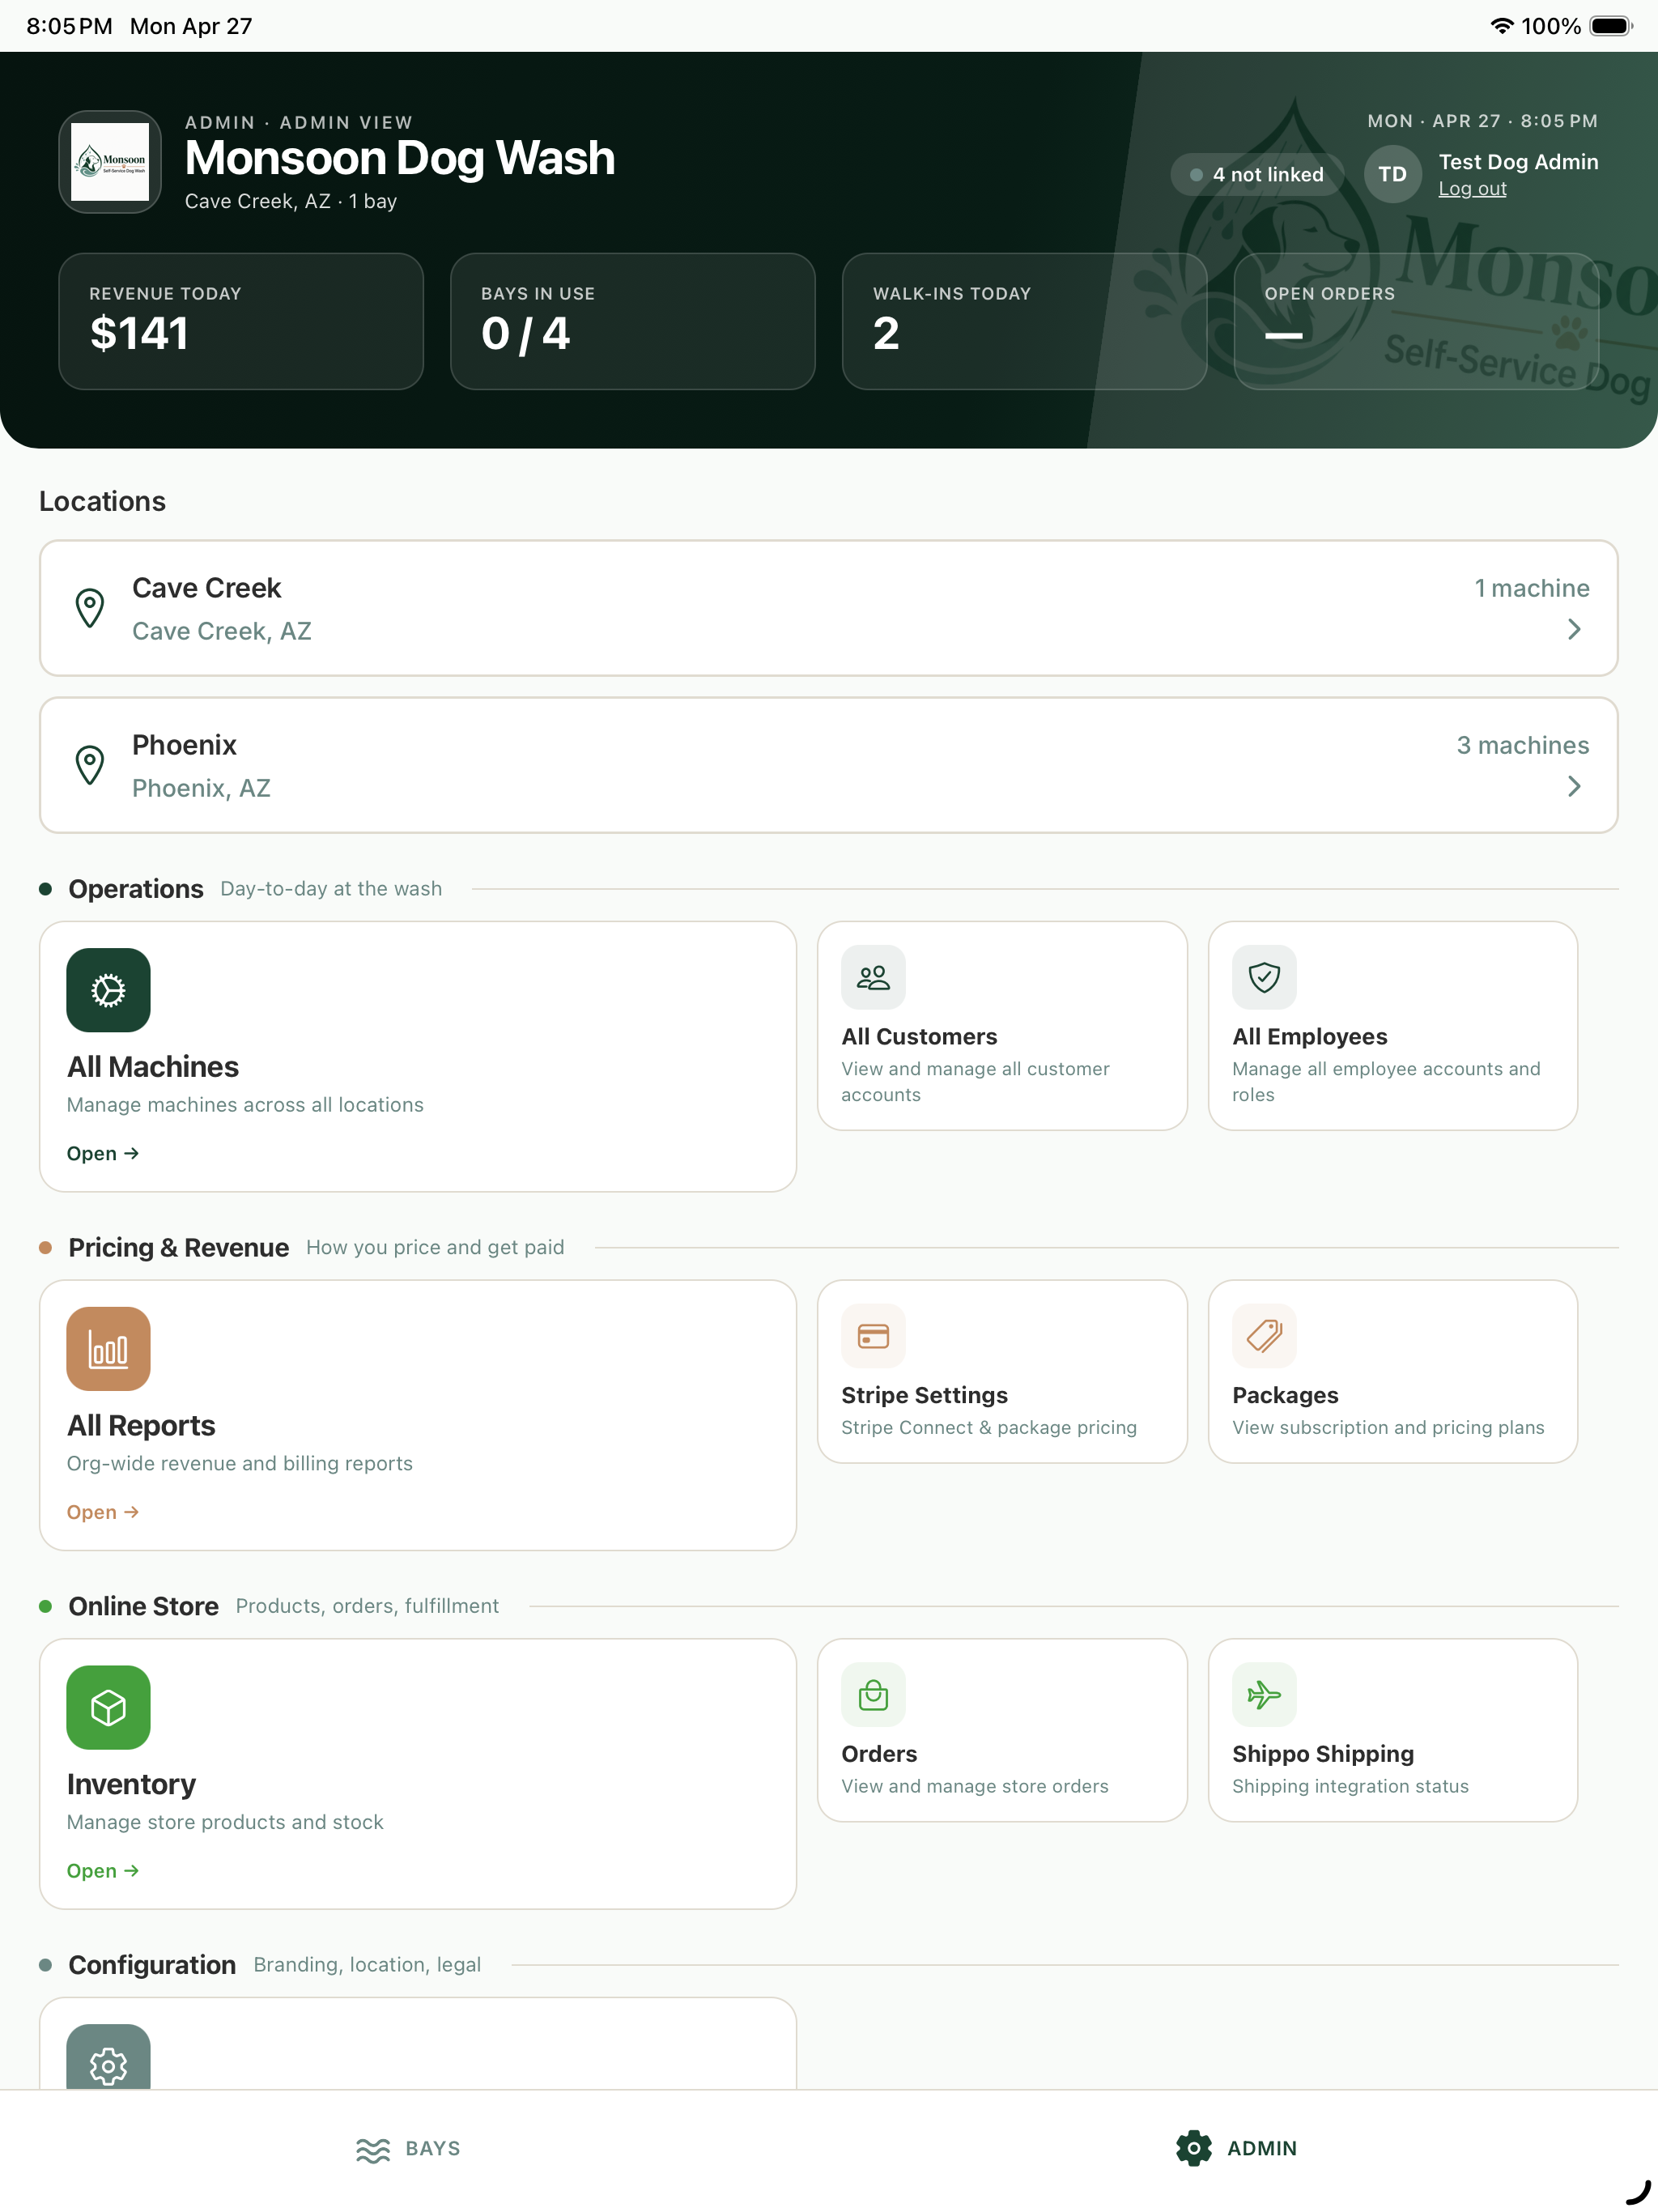The width and height of the screenshot is (1658, 2212).
Task: Click the Packages price tag icon
Action: (1264, 1336)
